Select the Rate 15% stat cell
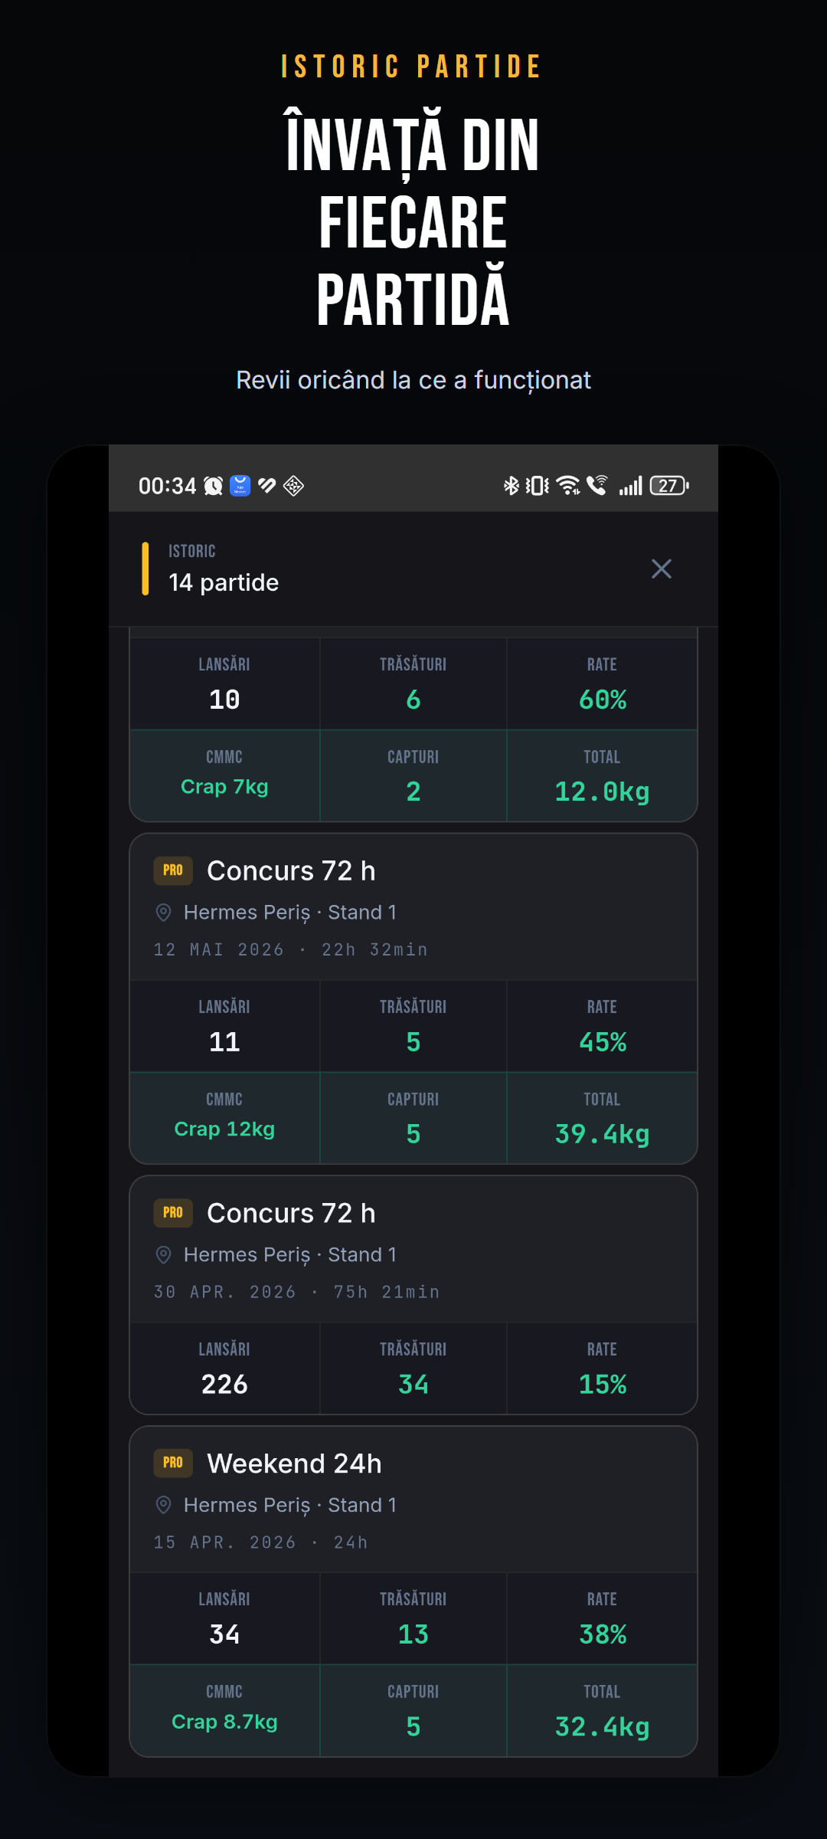Screen dimensions: 827x1839 coord(602,1369)
